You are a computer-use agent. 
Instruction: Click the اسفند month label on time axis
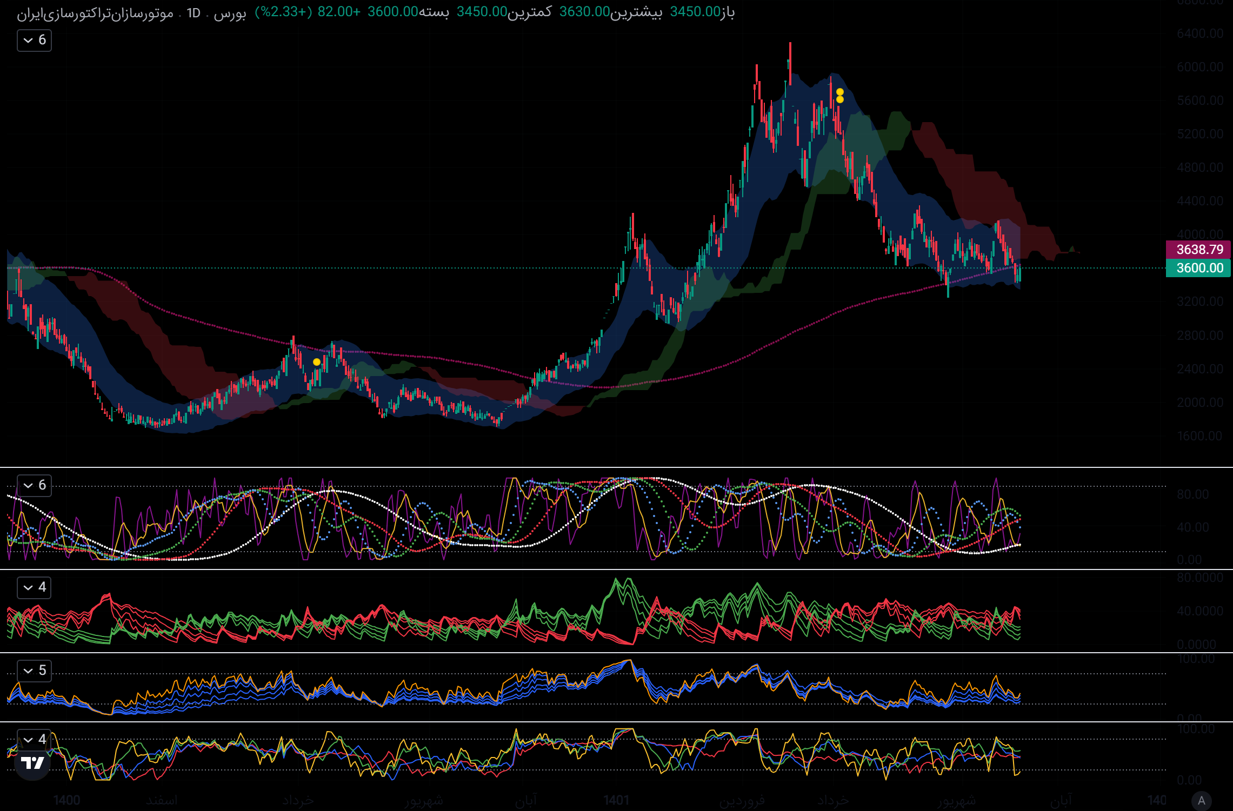(162, 800)
